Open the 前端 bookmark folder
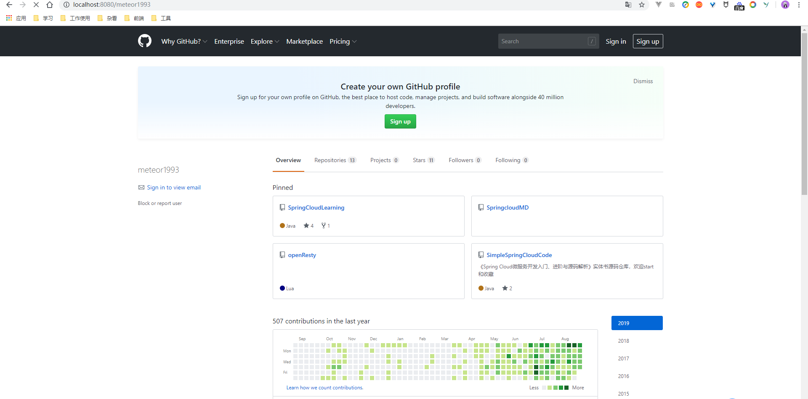The image size is (808, 399). (134, 18)
